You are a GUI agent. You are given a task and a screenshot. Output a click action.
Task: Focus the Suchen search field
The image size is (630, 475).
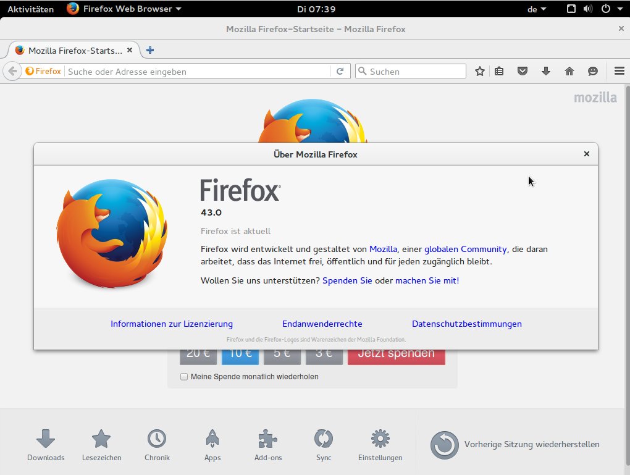[x=411, y=71]
